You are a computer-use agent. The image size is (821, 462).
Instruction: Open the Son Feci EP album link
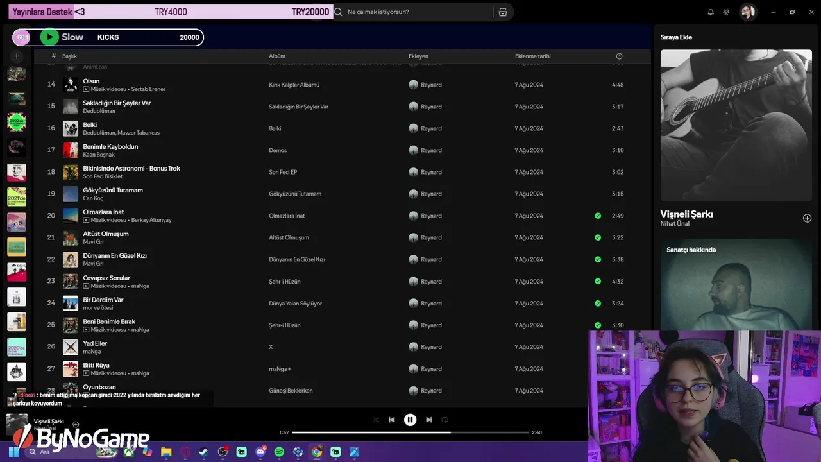click(x=283, y=172)
